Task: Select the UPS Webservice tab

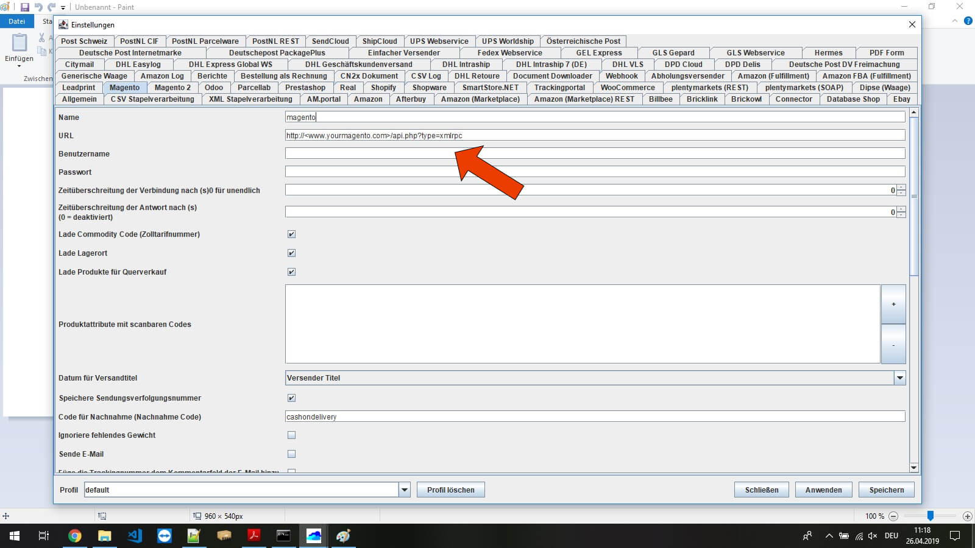Action: click(439, 41)
